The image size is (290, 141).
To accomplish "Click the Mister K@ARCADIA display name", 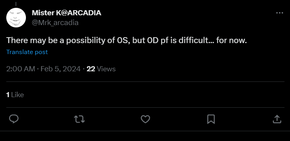I will [66, 13].
